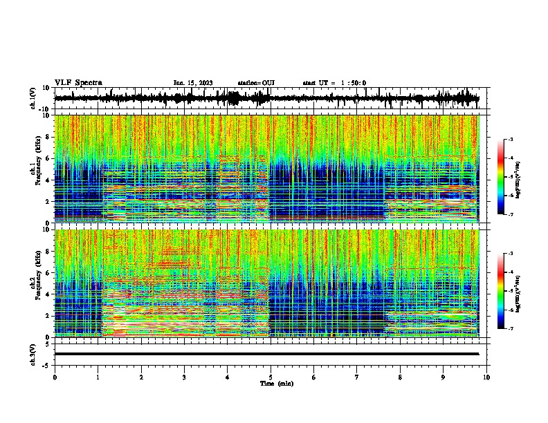Select the date text "Jan. 15, 2023"
The width and height of the screenshot is (548, 423).
(193, 83)
